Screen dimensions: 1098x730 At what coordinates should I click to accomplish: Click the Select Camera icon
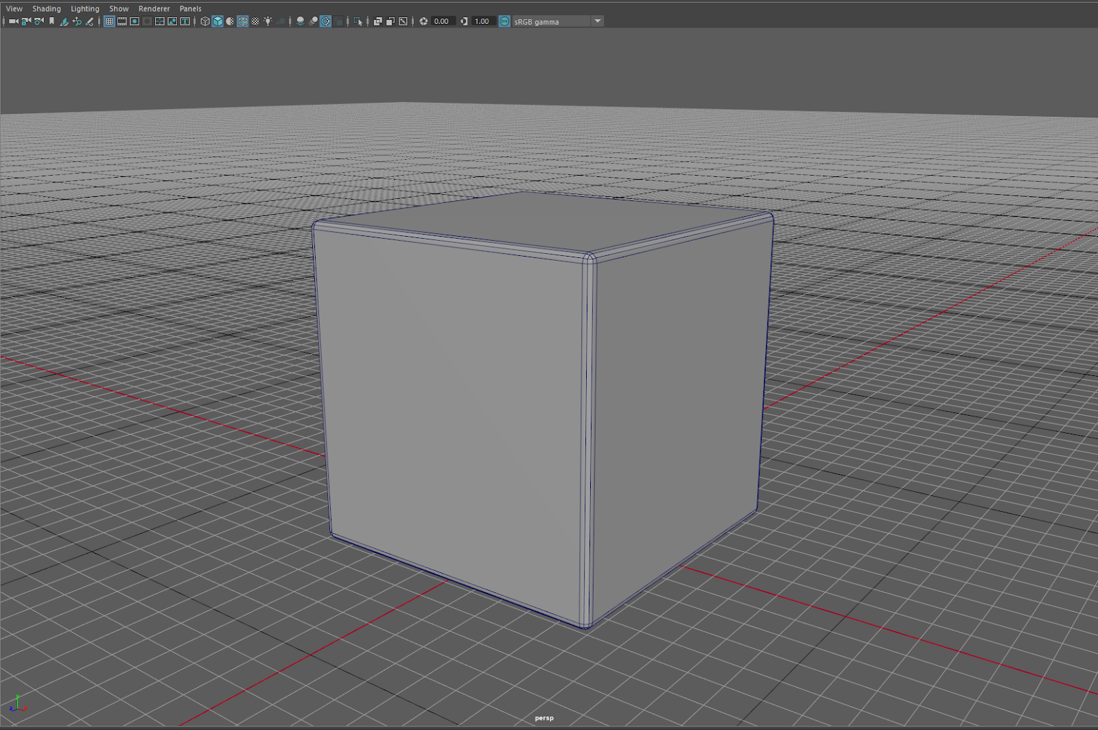coord(14,21)
